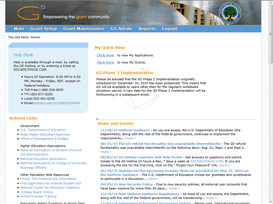Open the Grant Maintenance menu
273x204 pixels.
tap(84, 29)
